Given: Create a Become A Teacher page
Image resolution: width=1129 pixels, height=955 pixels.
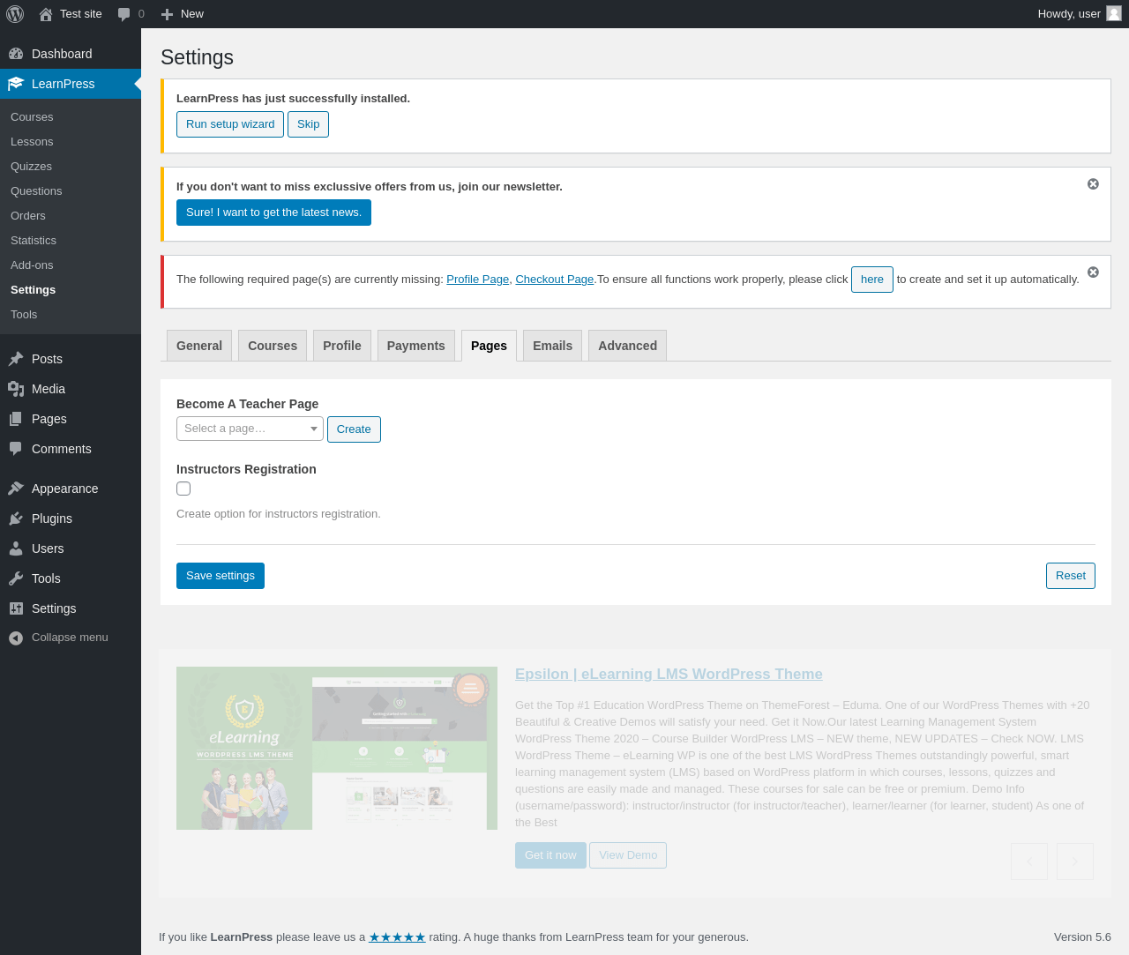Looking at the screenshot, I should [354, 429].
